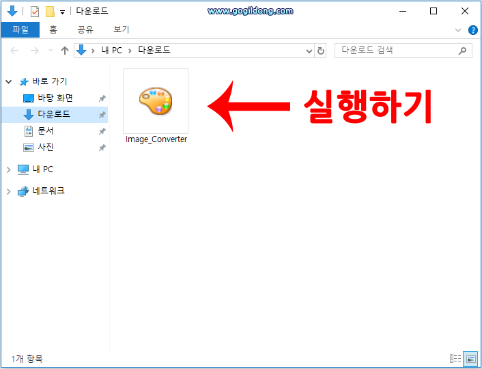482x369 pixels.
Task: Maximize the 다운로드 window
Action: click(x=434, y=12)
